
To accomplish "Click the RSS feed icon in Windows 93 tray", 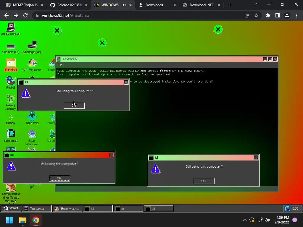I will (288, 209).
